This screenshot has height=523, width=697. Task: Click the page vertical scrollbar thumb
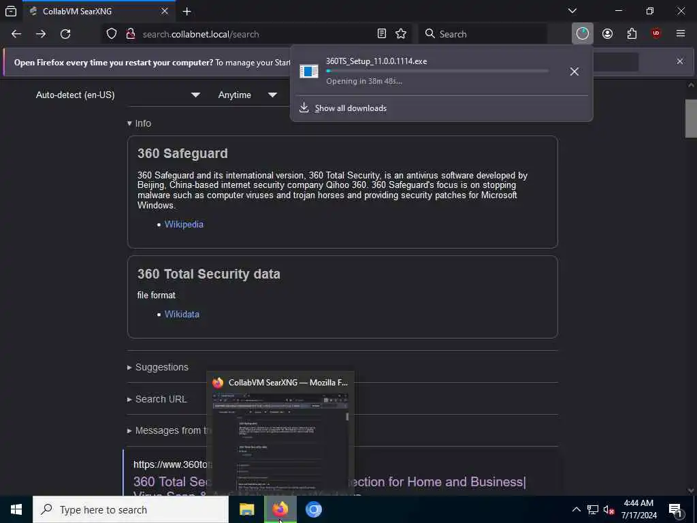(691, 118)
